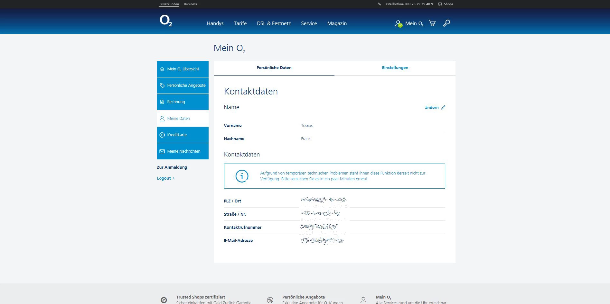Click Zur Anmeldung link
Viewport: 610px width, 304px height.
pos(172,167)
